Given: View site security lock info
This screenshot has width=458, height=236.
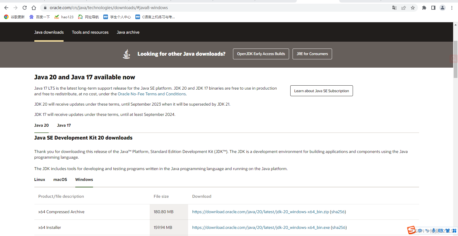Looking at the screenshot, I should pyautogui.click(x=45, y=8).
